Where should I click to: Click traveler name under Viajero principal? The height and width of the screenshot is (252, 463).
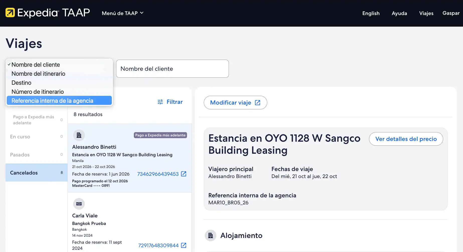click(x=230, y=176)
